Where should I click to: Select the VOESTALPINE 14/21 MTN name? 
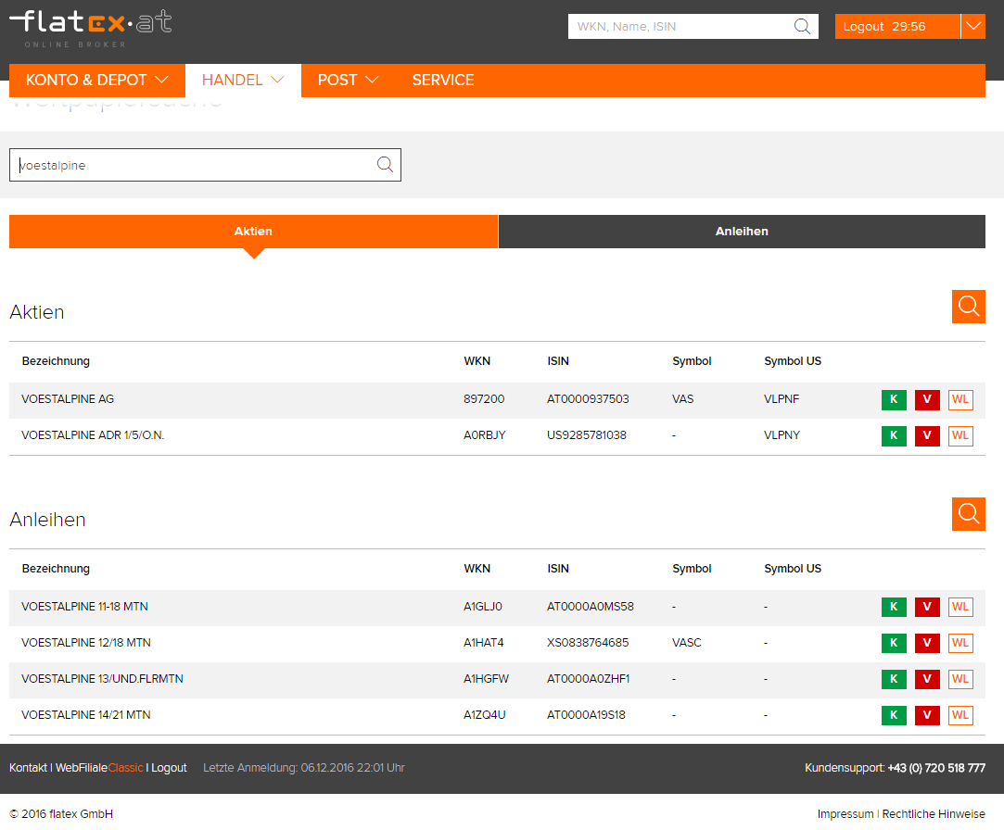[x=86, y=715]
